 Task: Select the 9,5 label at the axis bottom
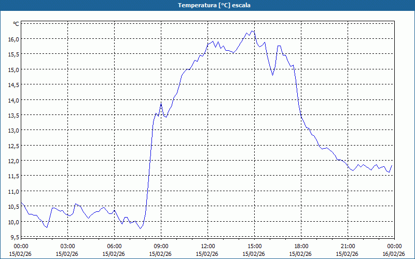click(x=14, y=237)
